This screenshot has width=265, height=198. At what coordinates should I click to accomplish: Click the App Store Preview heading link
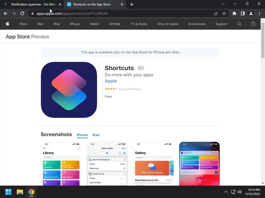[x=27, y=37]
